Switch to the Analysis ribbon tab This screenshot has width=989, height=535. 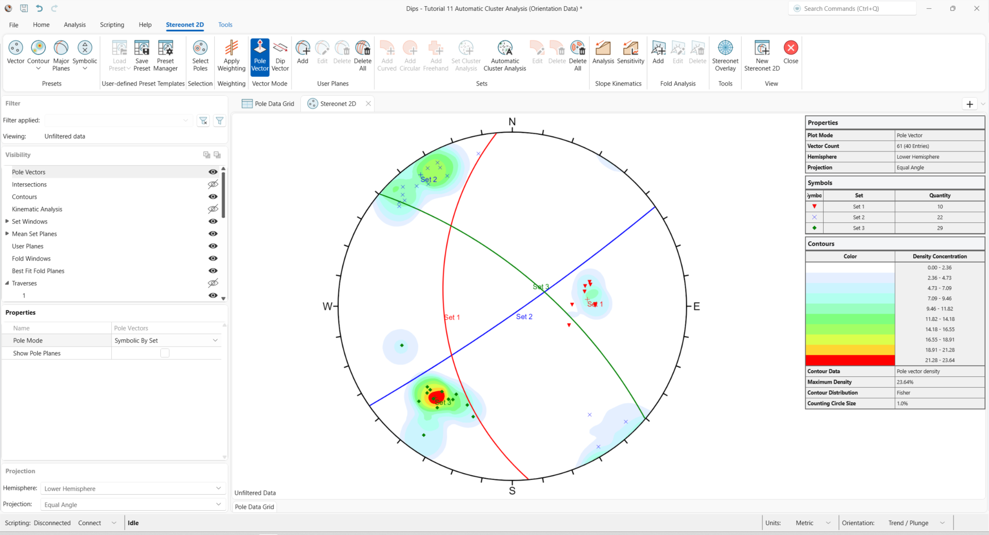point(75,25)
